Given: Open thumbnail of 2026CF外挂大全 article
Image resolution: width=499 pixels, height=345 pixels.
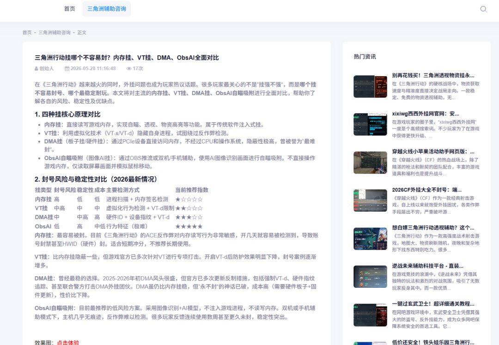Looking at the screenshot, I should coord(370,201).
